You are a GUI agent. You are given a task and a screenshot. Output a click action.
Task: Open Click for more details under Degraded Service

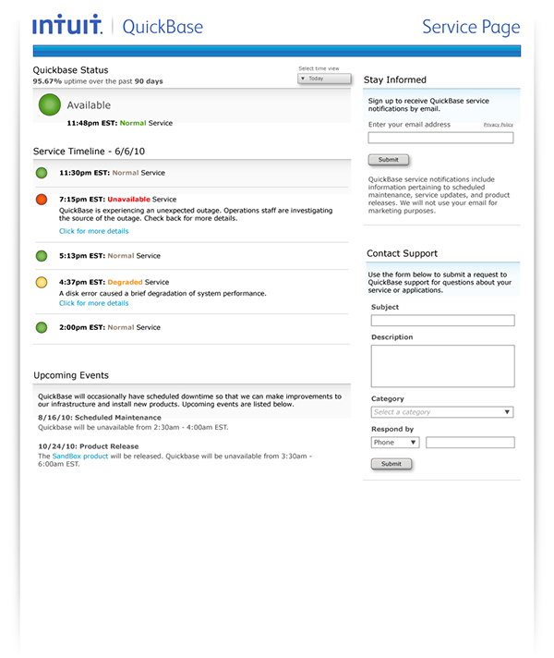tap(94, 303)
